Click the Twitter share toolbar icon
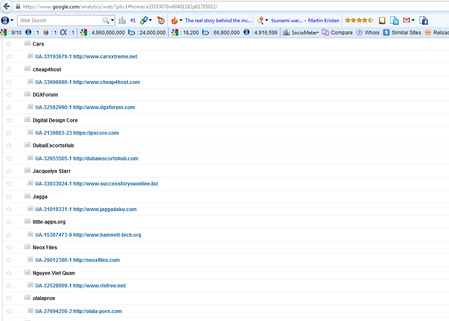The image size is (449, 321). click(394, 20)
